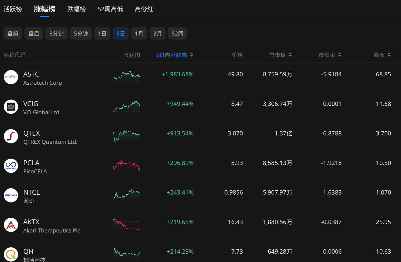Click market cap 8,759.59万
This screenshot has height=262, width=401.
277,74
